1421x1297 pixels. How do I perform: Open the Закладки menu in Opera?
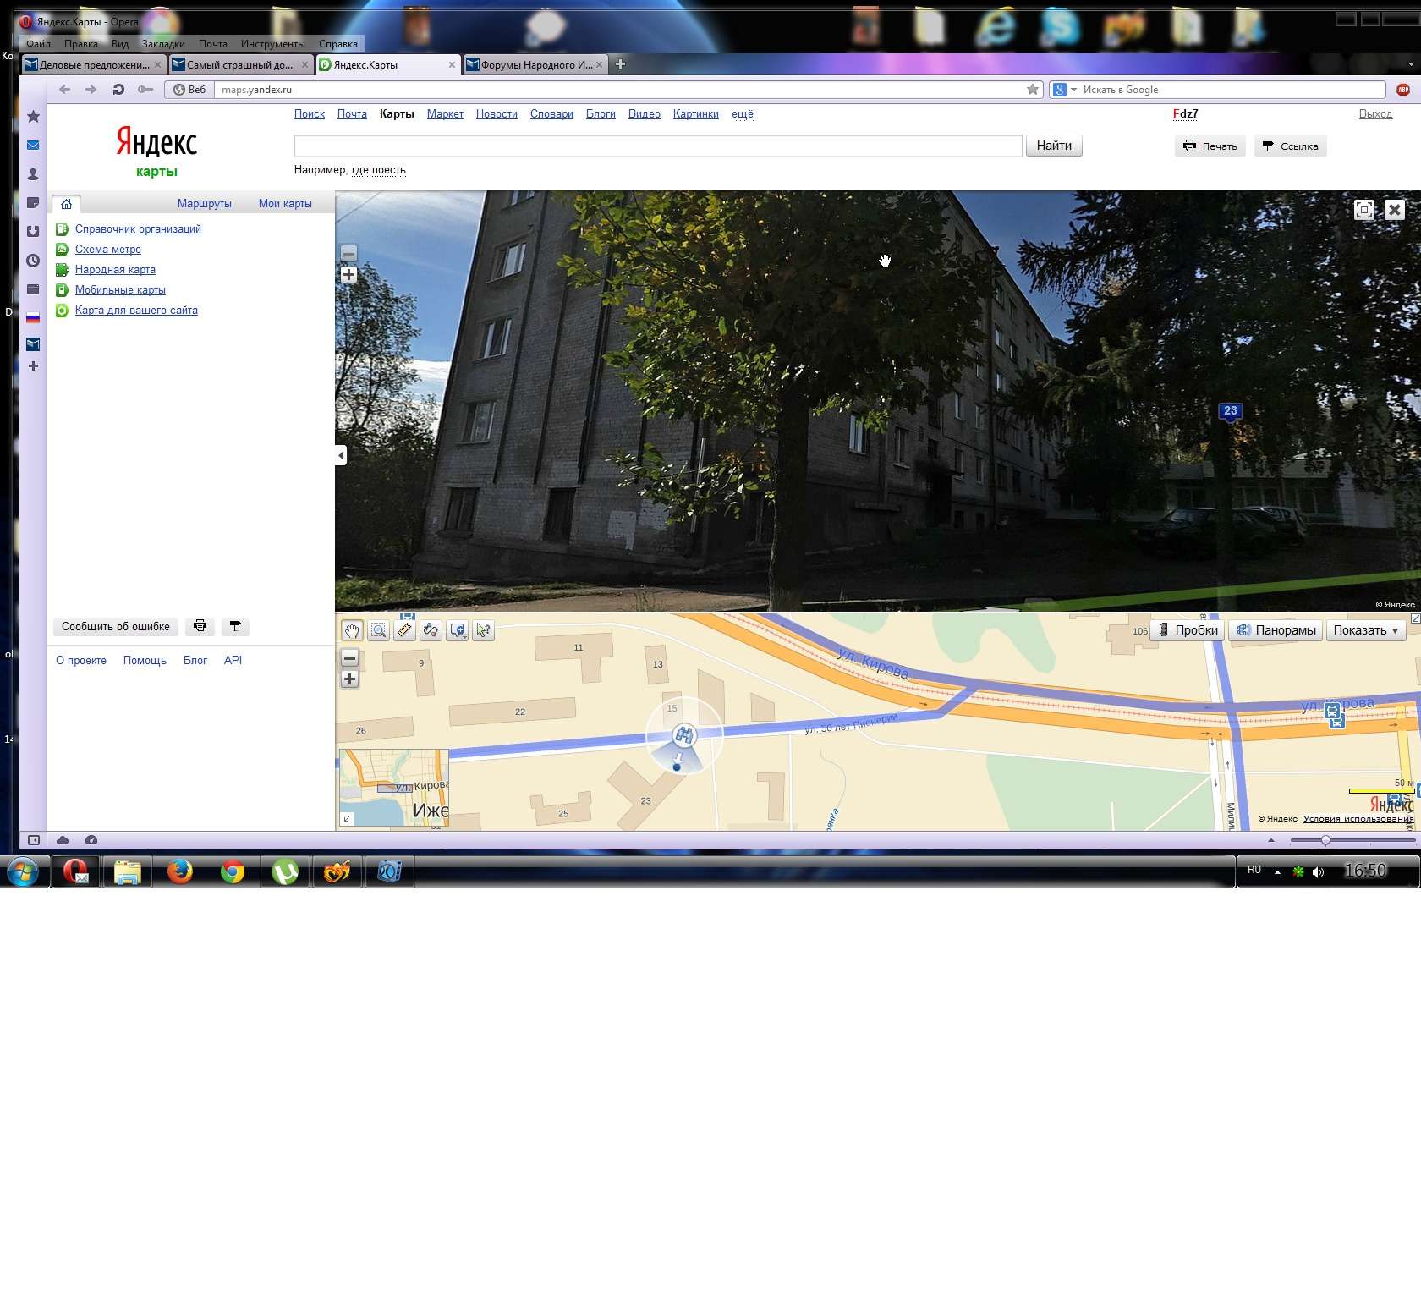pyautogui.click(x=163, y=44)
